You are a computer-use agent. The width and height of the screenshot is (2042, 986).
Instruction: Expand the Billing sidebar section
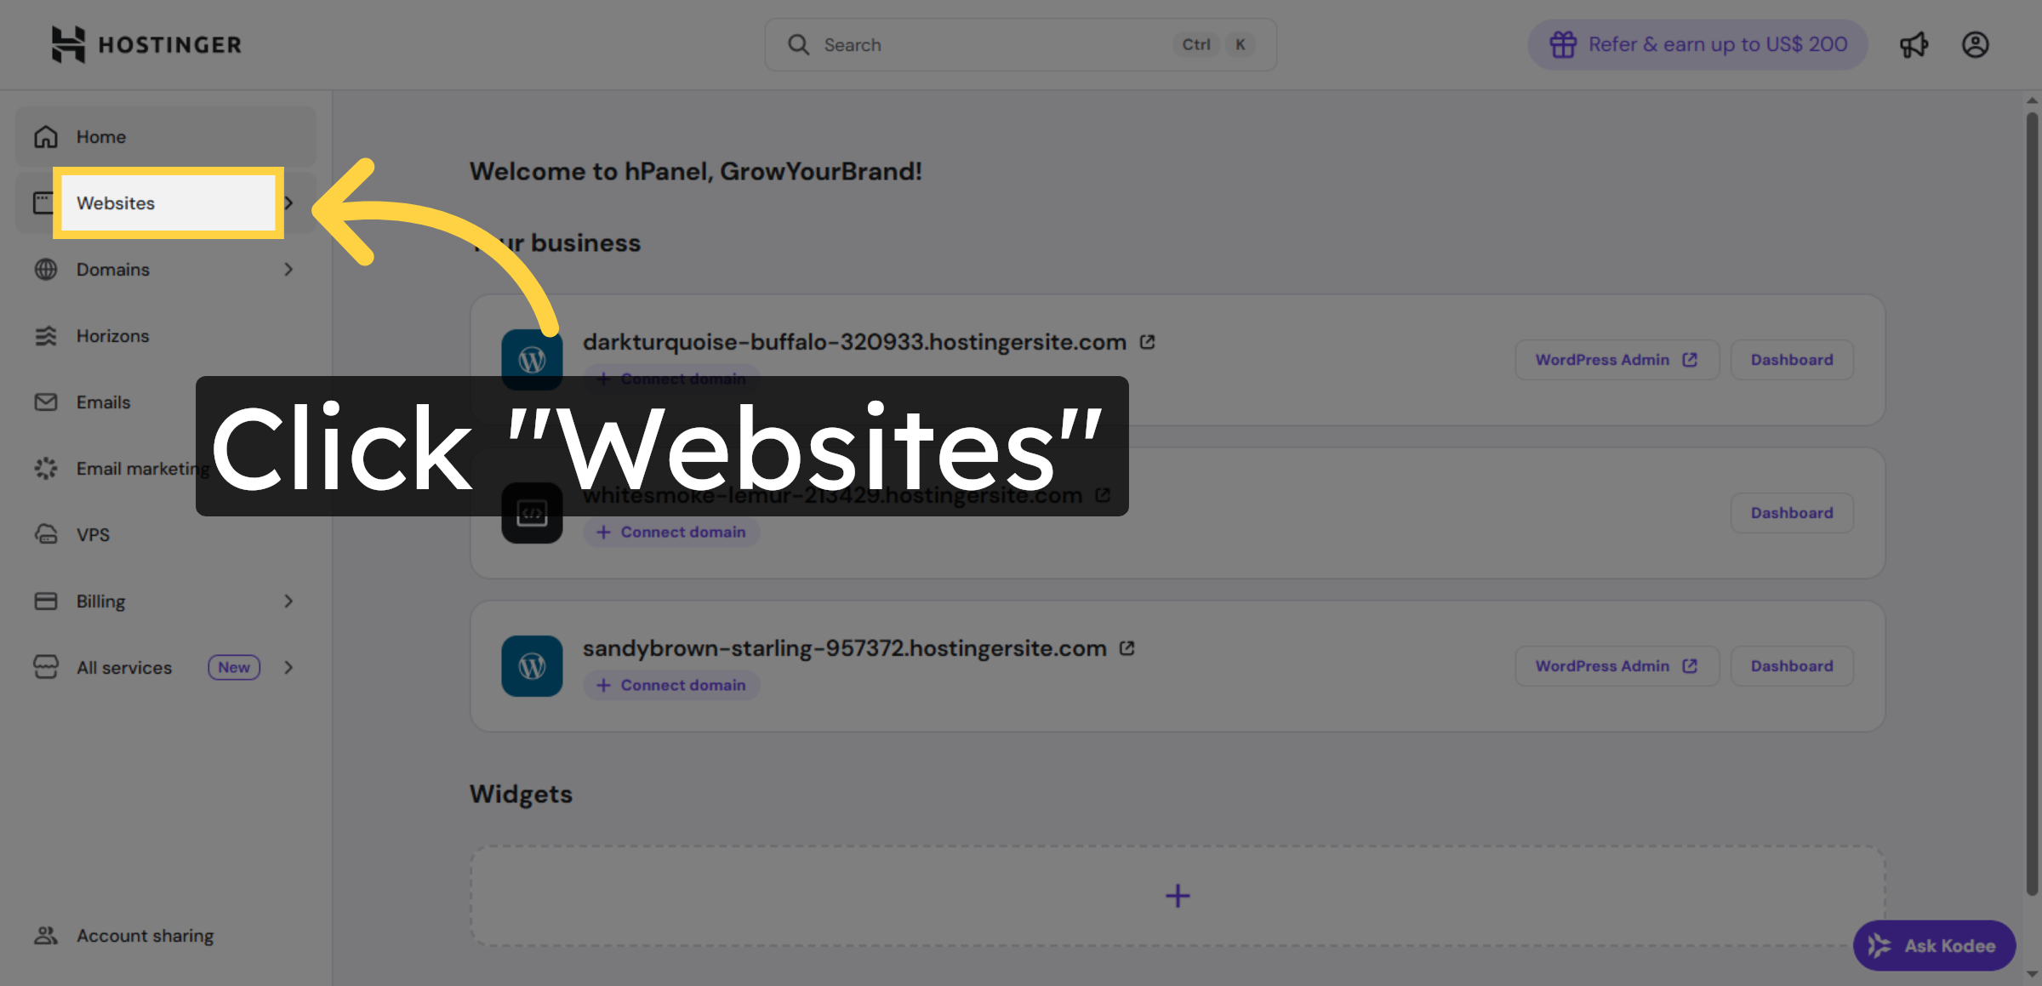[288, 601]
